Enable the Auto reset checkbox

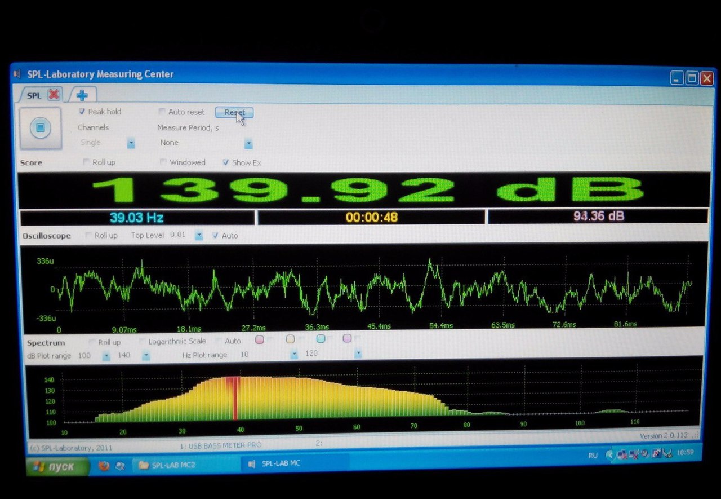pos(162,112)
